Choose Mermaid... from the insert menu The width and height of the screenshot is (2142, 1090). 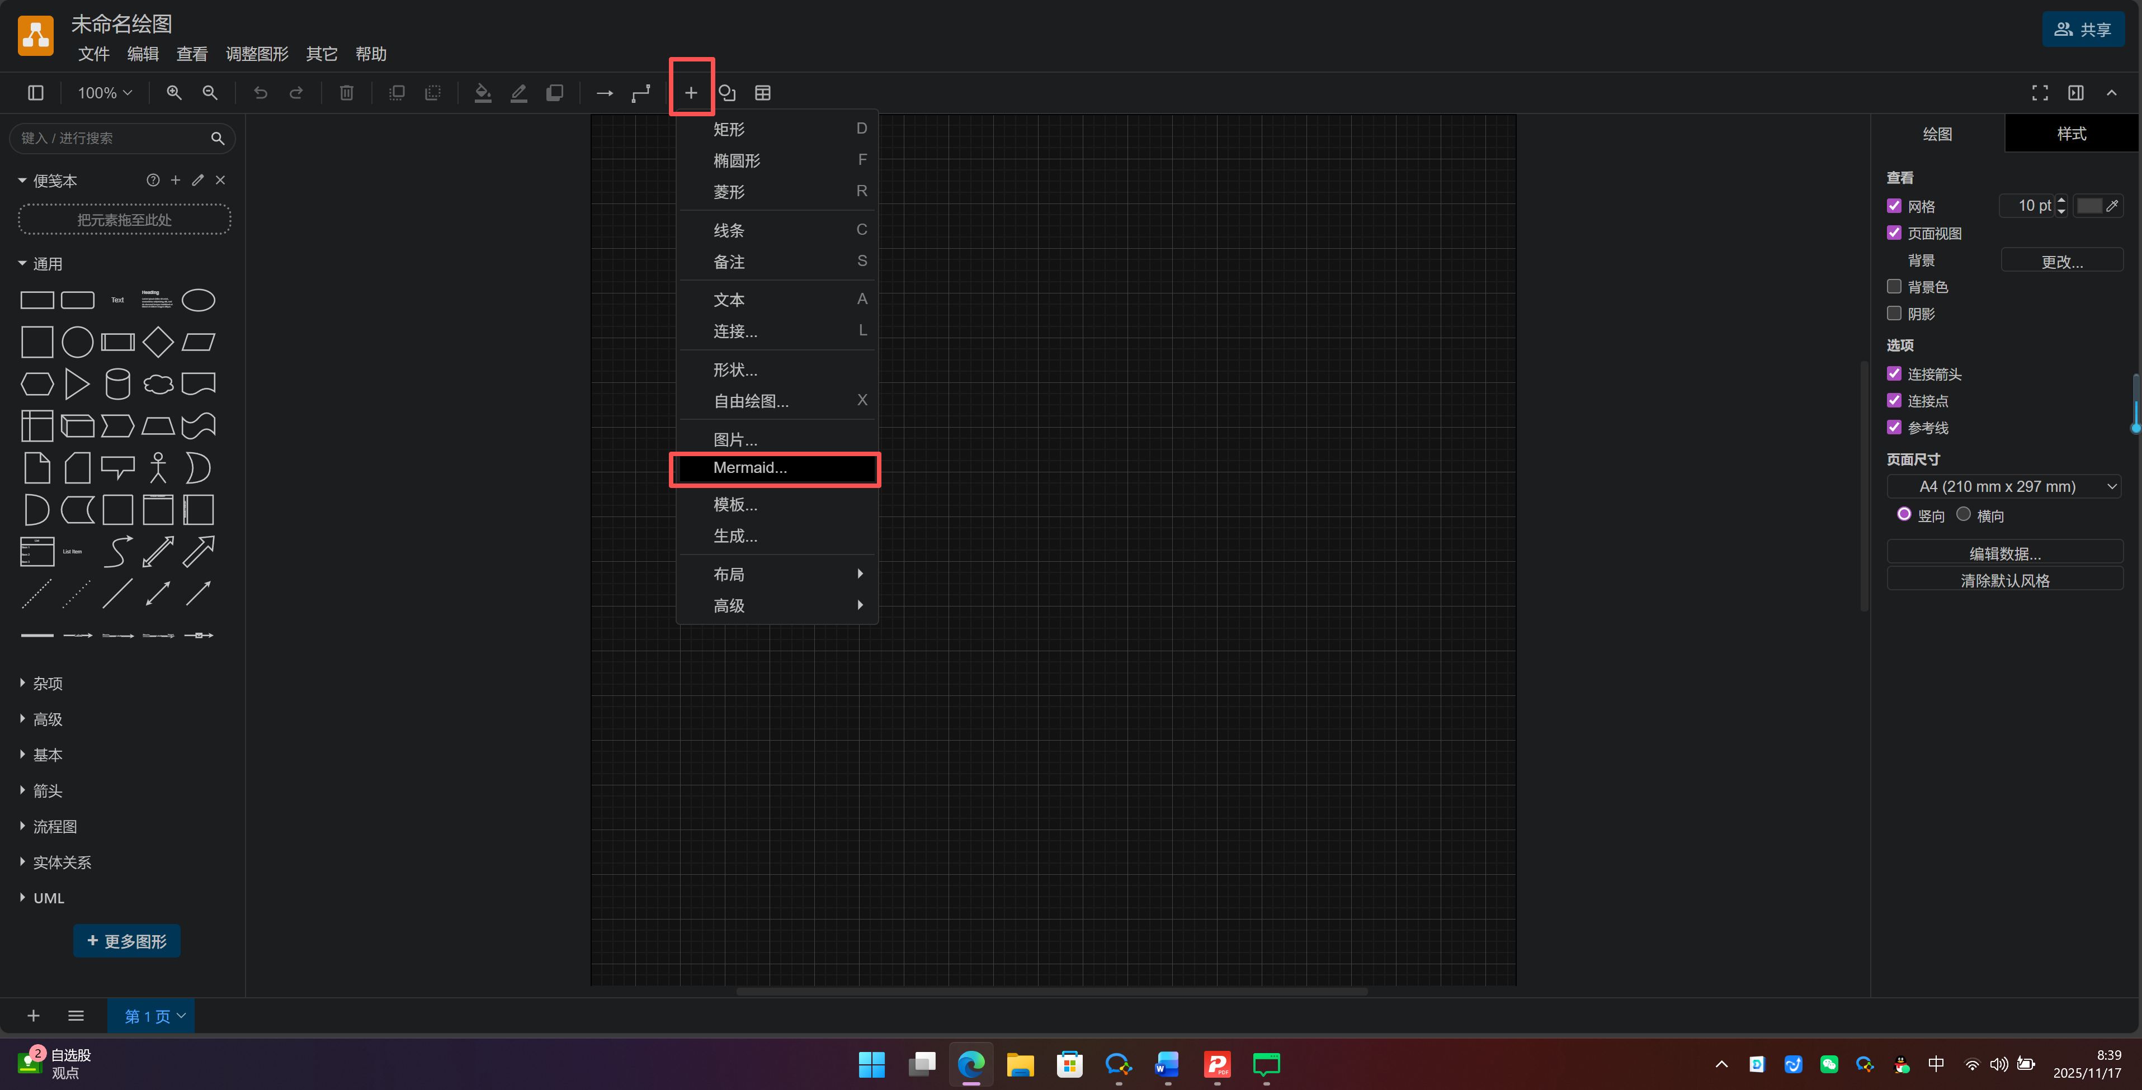750,468
